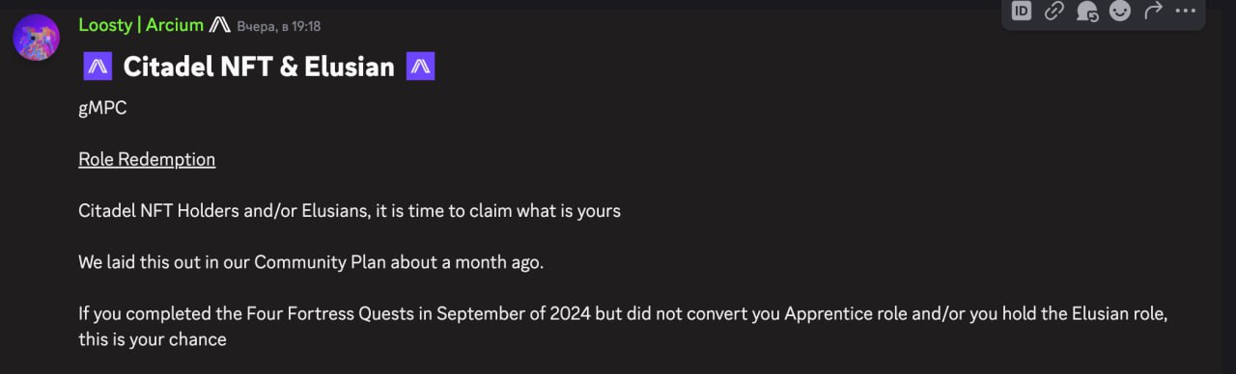This screenshot has height=374, width=1236.
Task: Add a reaction with the smiley icon
Action: click(1120, 12)
